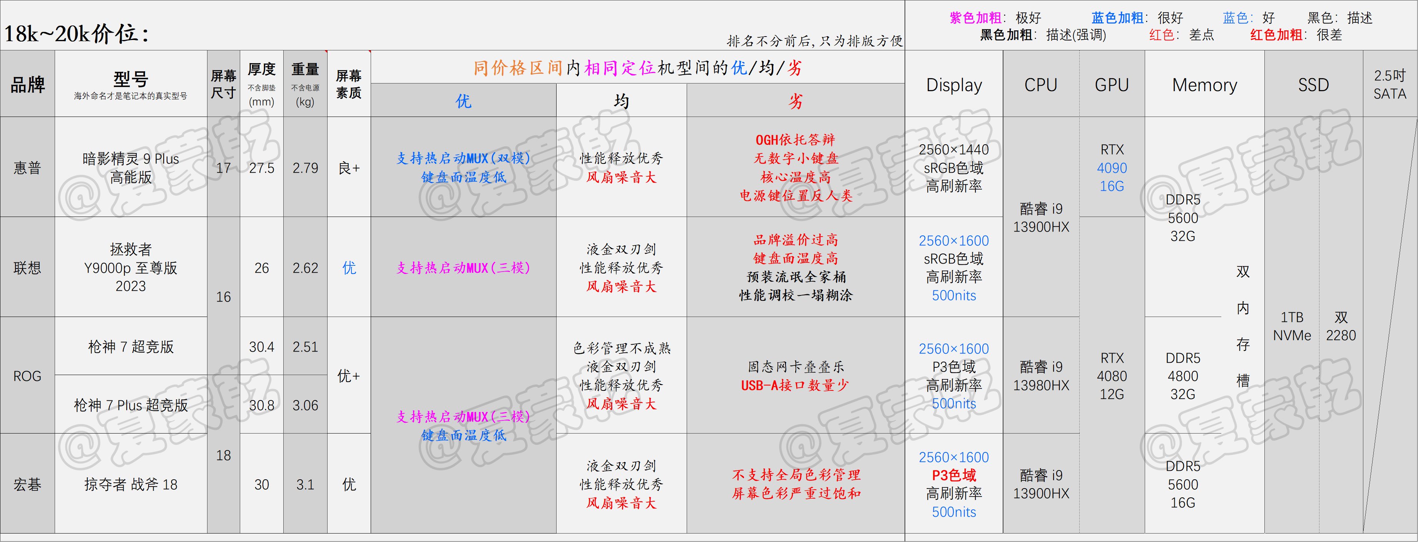This screenshot has width=1418, height=542.
Task: Select the DDR5 5600 16G cell
Action: coord(1182,484)
